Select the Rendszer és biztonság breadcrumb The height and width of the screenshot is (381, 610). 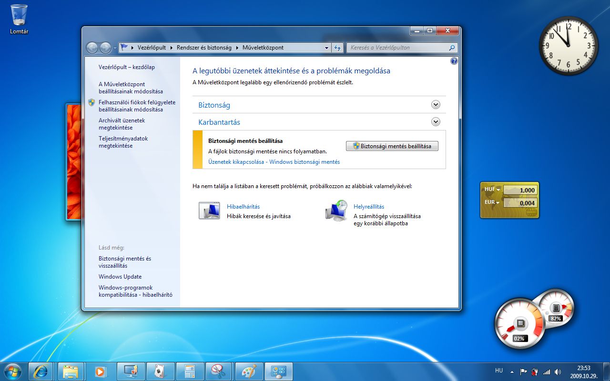[204, 48]
